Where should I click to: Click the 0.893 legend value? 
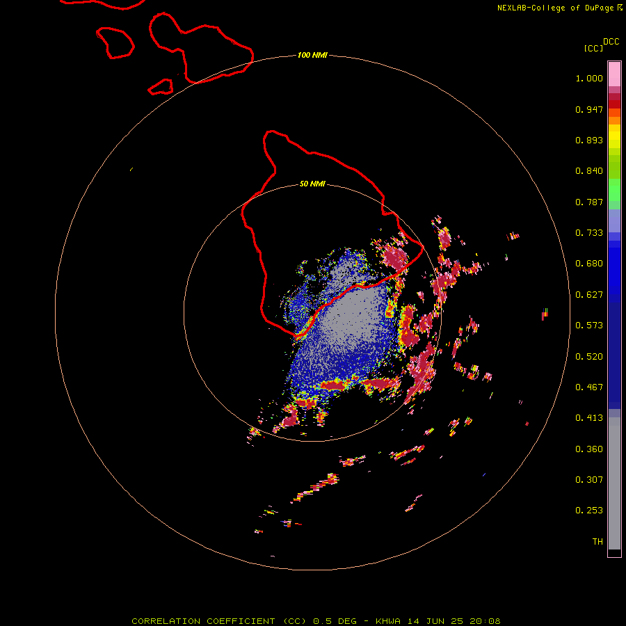(589, 140)
